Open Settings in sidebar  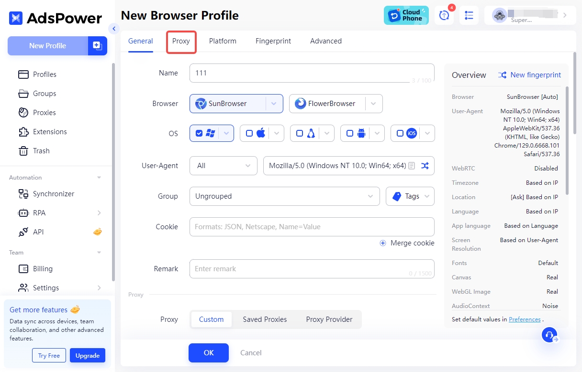(46, 288)
